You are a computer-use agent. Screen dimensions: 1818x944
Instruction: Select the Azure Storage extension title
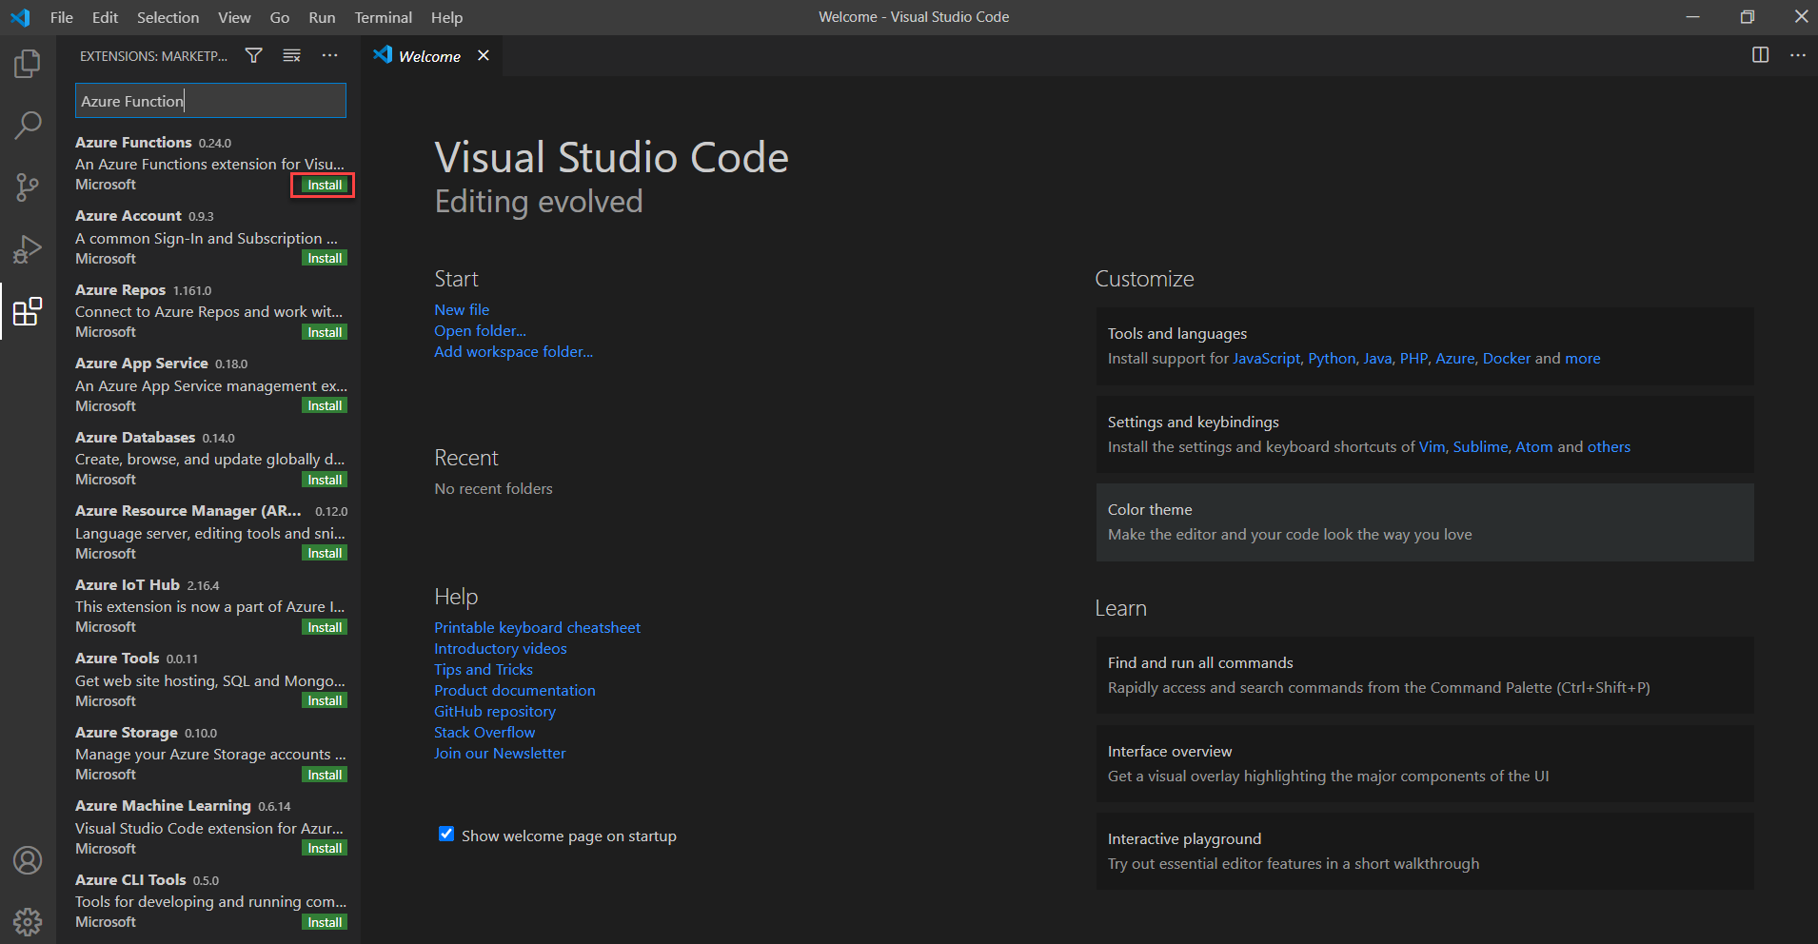(x=126, y=732)
